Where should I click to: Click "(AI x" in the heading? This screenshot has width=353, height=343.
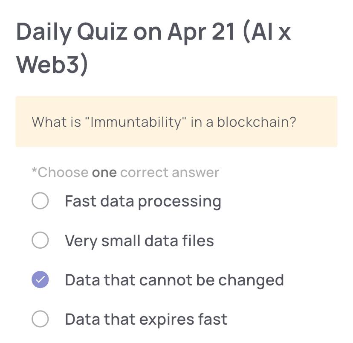[x=267, y=33]
